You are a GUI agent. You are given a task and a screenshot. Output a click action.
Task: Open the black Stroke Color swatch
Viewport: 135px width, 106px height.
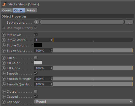[38, 45]
